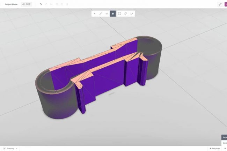This screenshot has height=151, width=227.
Task: Click the undo arrow icon
Action: pyautogui.click(x=41, y=4)
